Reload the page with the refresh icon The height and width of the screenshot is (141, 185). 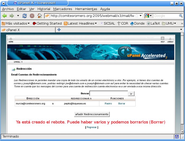coord(25,16)
